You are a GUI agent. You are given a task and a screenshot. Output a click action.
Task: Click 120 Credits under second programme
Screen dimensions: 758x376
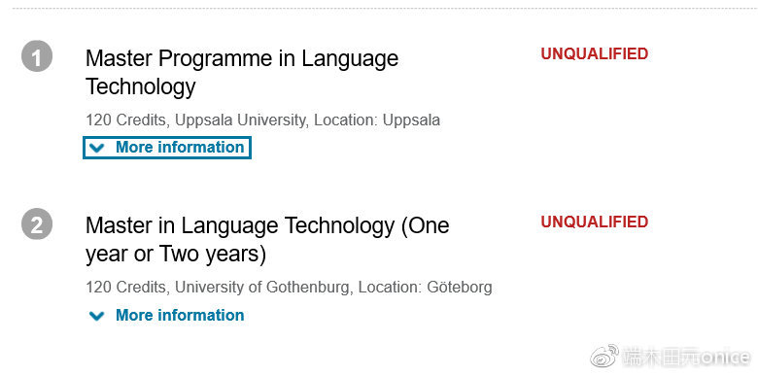[x=125, y=287]
